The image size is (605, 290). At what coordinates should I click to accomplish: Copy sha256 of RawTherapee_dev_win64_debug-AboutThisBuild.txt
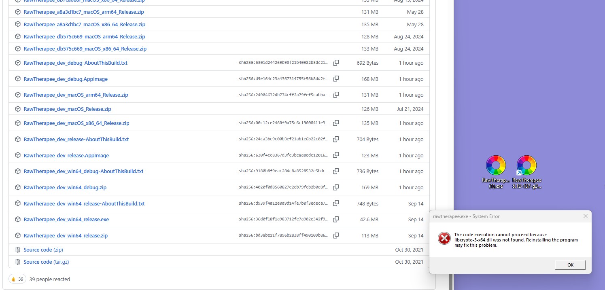336,171
